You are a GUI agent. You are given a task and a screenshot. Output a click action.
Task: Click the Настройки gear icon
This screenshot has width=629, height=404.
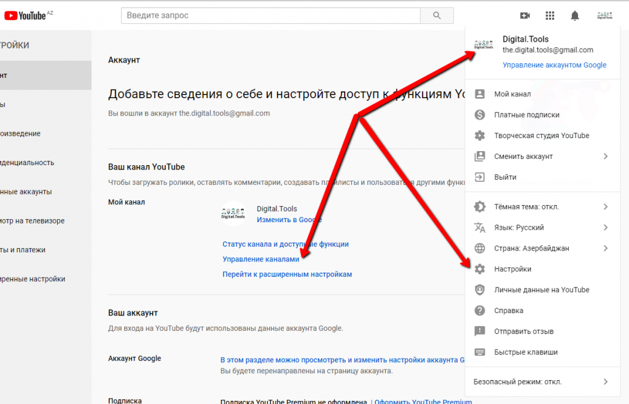[x=480, y=269]
